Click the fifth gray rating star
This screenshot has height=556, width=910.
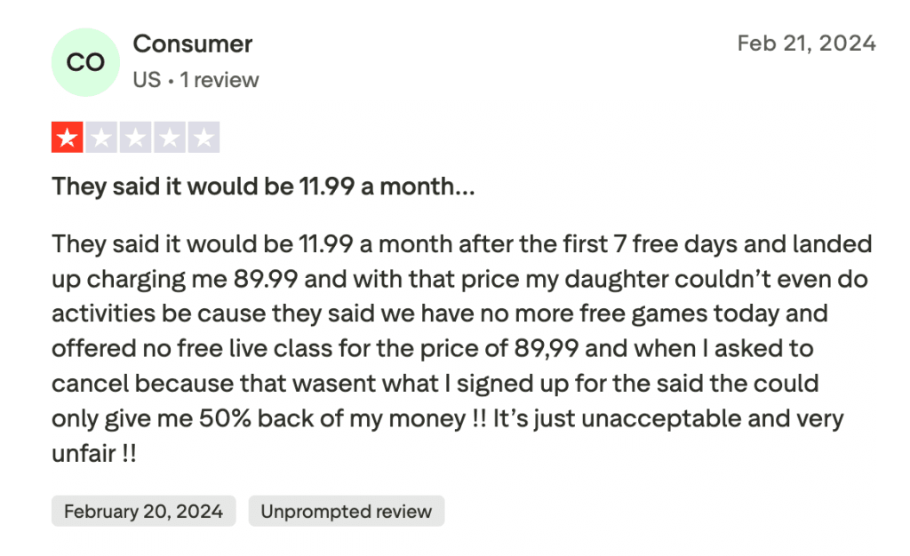point(204,138)
